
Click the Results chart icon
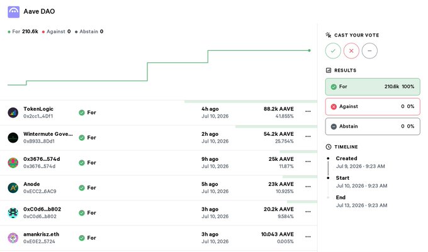coord(329,70)
